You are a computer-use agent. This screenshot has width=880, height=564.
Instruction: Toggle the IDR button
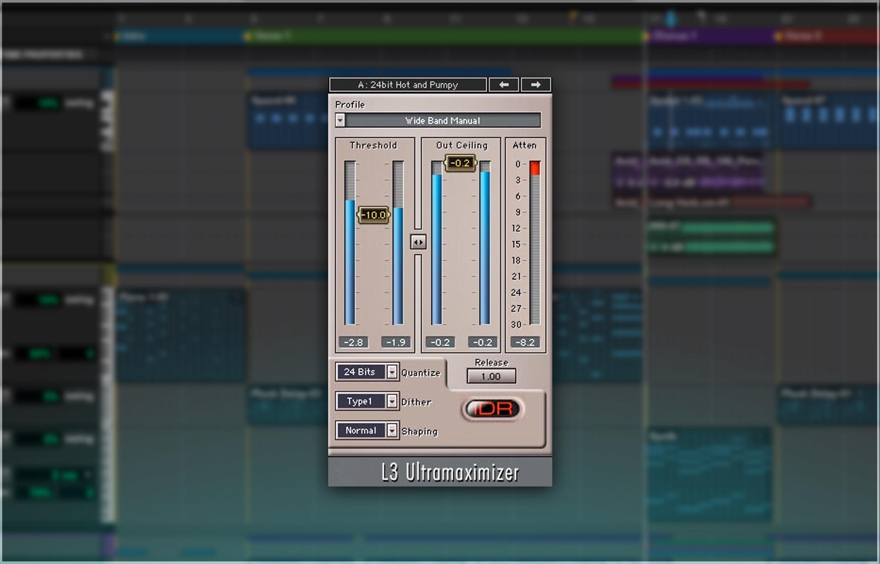[x=493, y=409]
